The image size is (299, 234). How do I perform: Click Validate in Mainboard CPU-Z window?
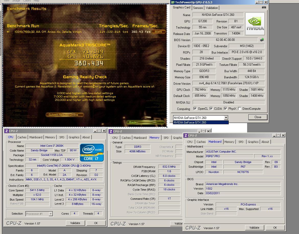[x=254, y=228]
